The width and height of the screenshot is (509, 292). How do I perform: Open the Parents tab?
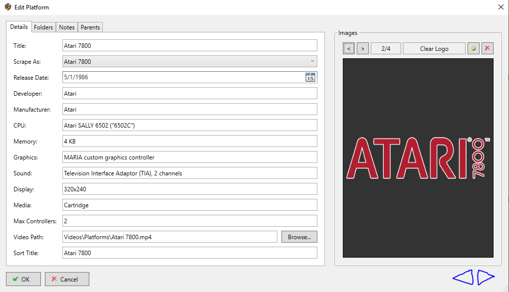[90, 27]
